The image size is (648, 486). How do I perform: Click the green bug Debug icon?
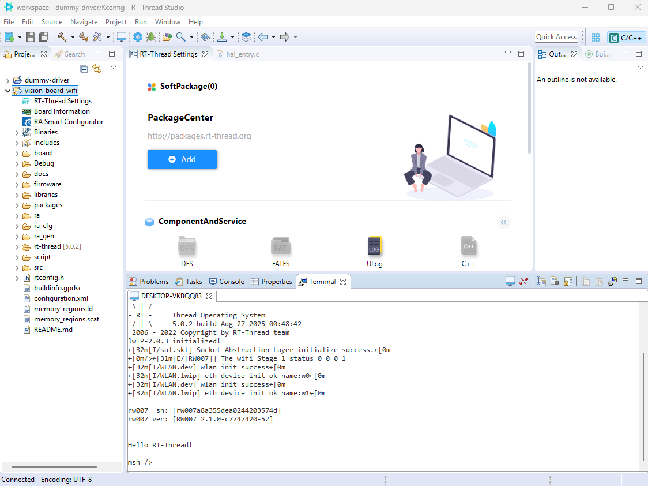pyautogui.click(x=150, y=37)
